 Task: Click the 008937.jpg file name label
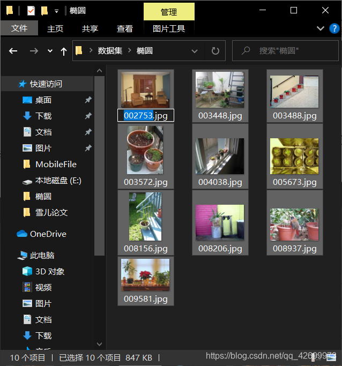click(x=295, y=249)
